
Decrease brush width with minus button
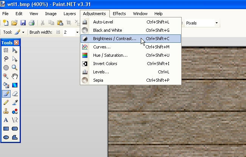pyautogui.click(x=58, y=32)
